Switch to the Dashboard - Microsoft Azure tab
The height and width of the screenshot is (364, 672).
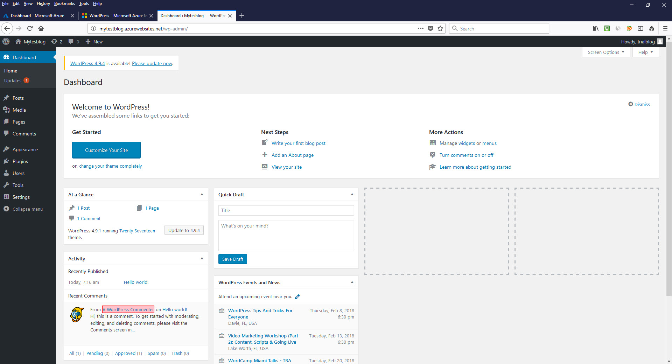[37, 15]
